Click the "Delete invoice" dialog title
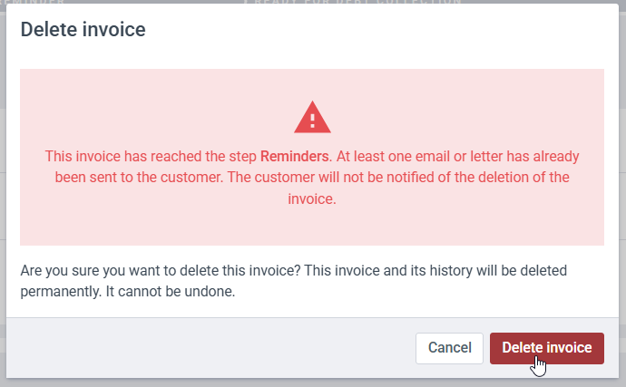 pos(83,29)
